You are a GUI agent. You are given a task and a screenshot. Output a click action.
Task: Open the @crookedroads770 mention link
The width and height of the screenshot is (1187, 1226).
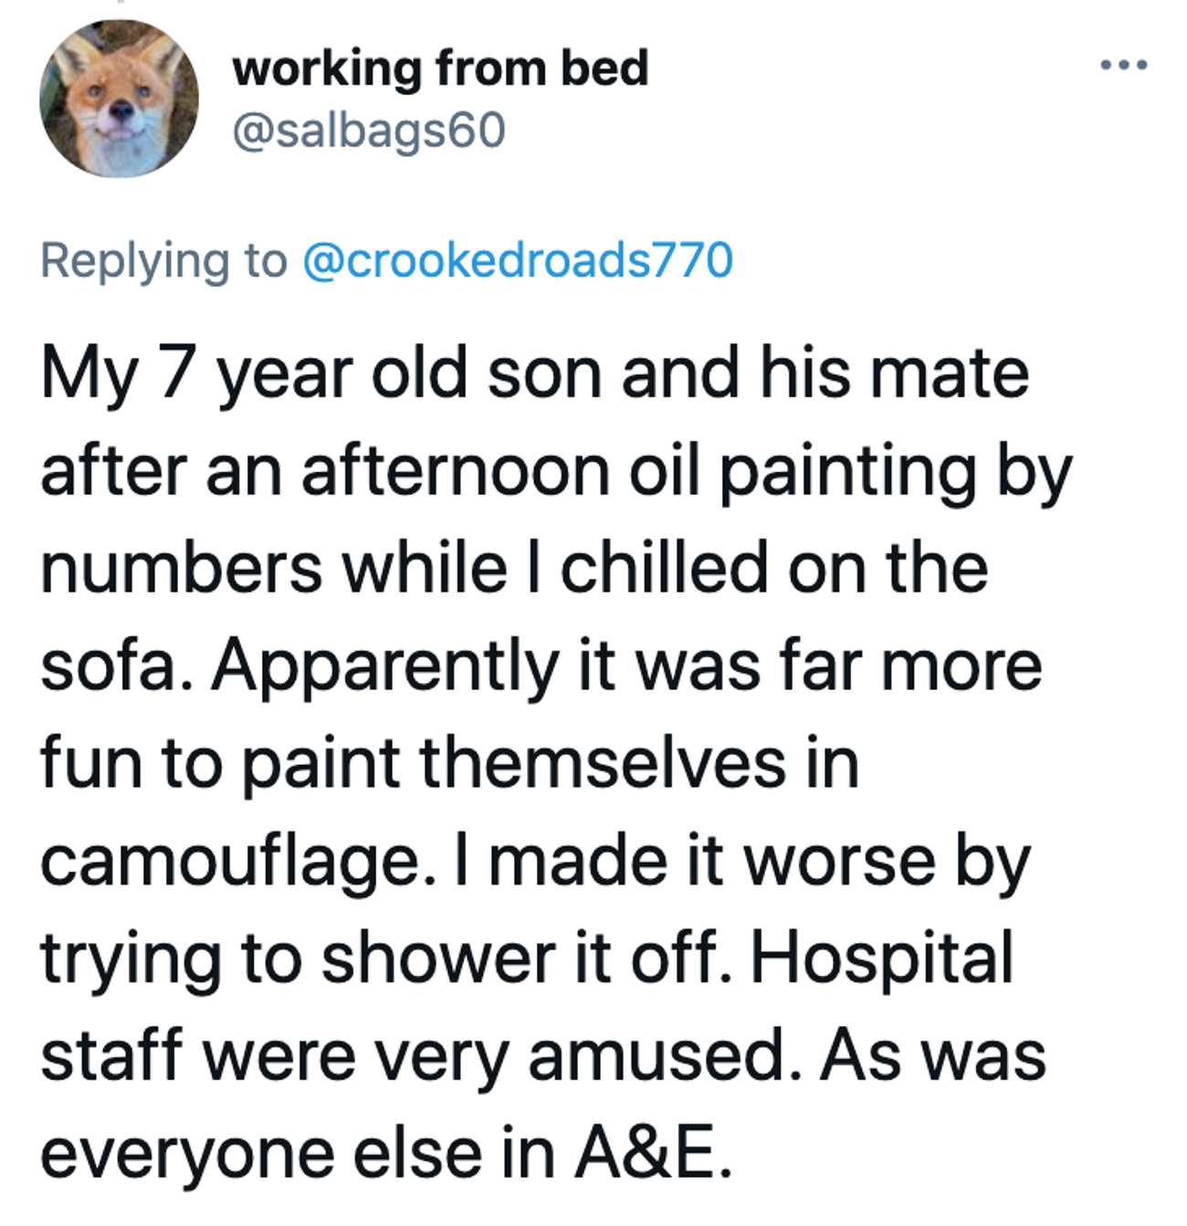click(517, 260)
